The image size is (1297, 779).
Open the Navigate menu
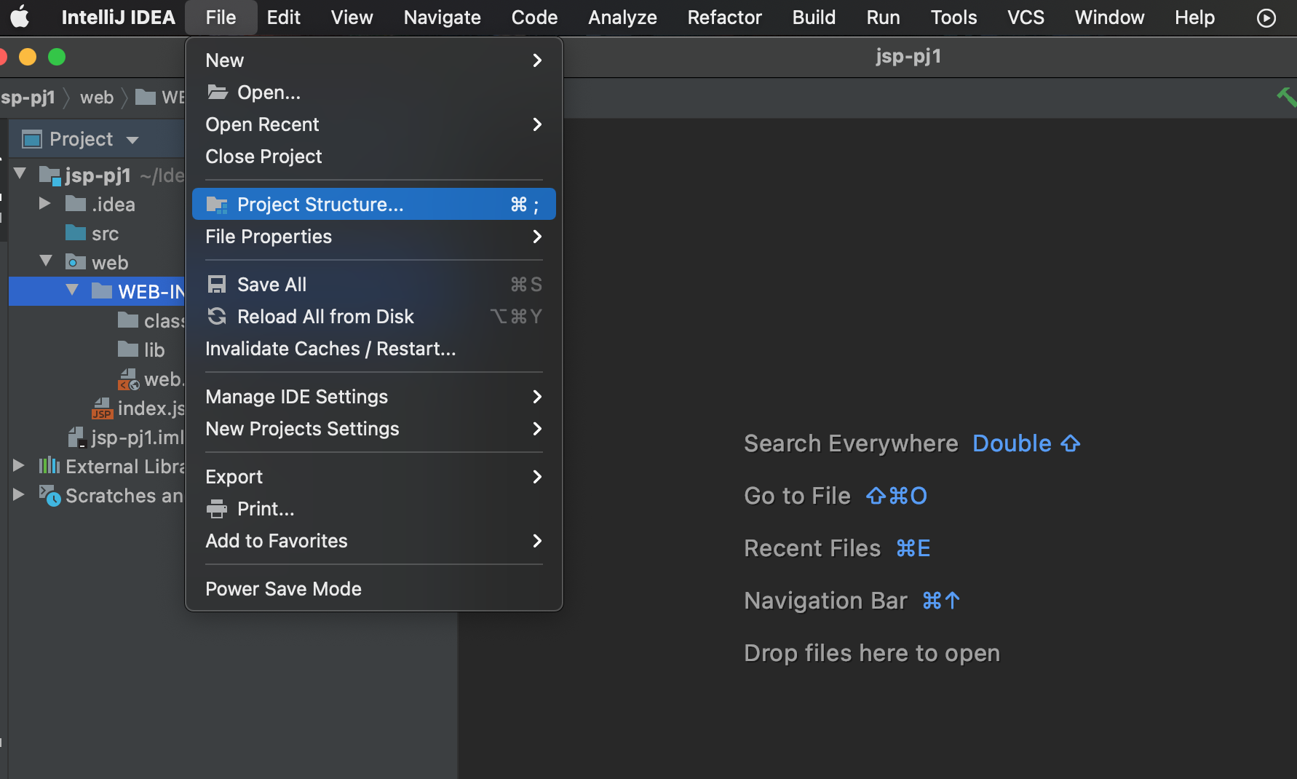pos(442,17)
